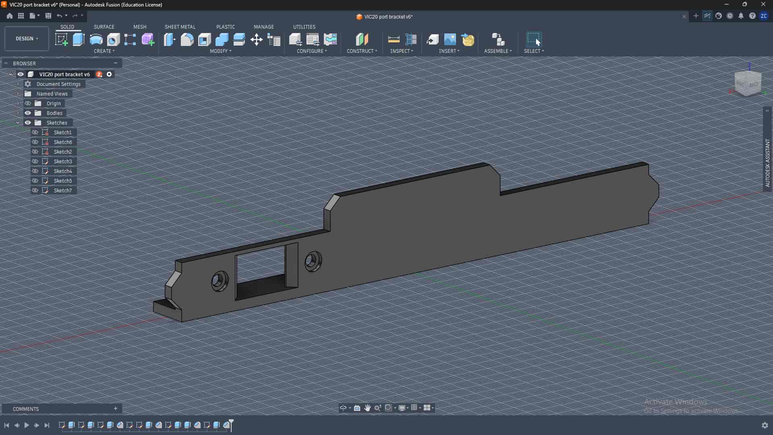Select the Create Sketch tool

[61, 40]
